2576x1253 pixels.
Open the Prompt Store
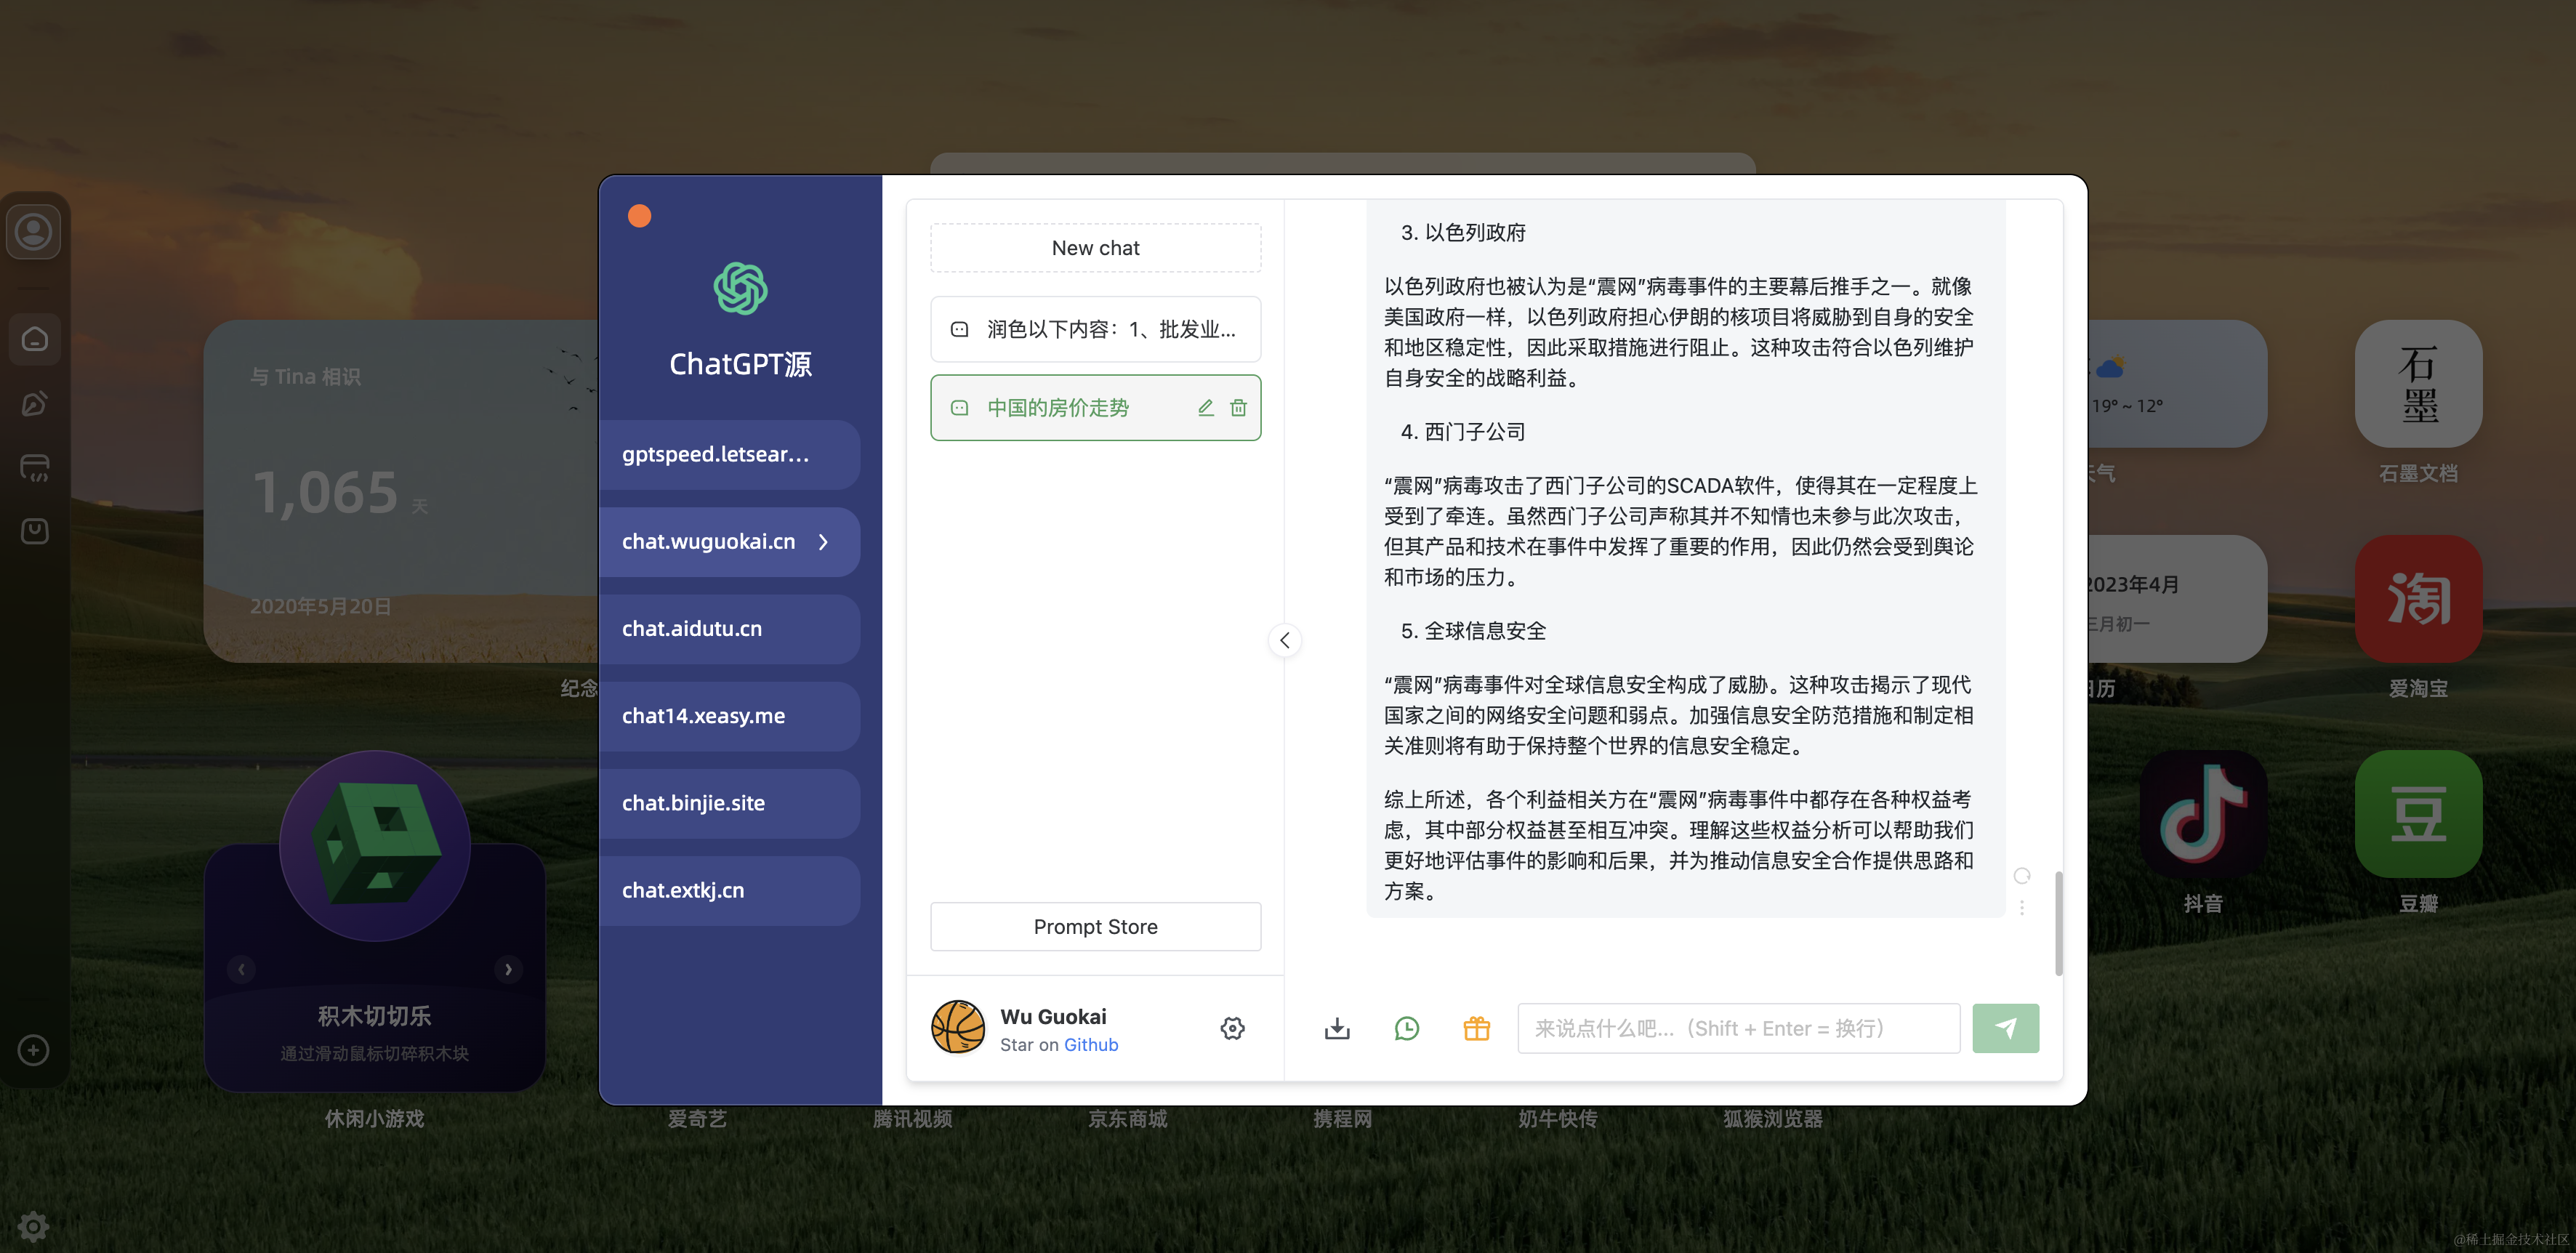click(x=1095, y=927)
